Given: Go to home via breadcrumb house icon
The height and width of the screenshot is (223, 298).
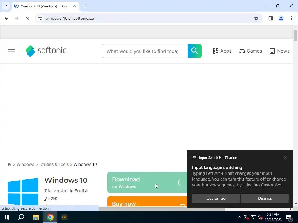Looking at the screenshot, I should coord(9,164).
